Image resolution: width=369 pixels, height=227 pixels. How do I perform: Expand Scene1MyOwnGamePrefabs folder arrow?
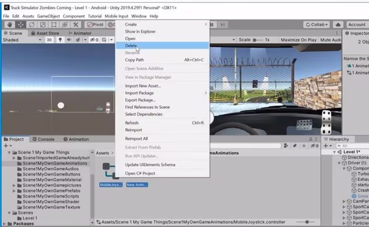point(14,191)
